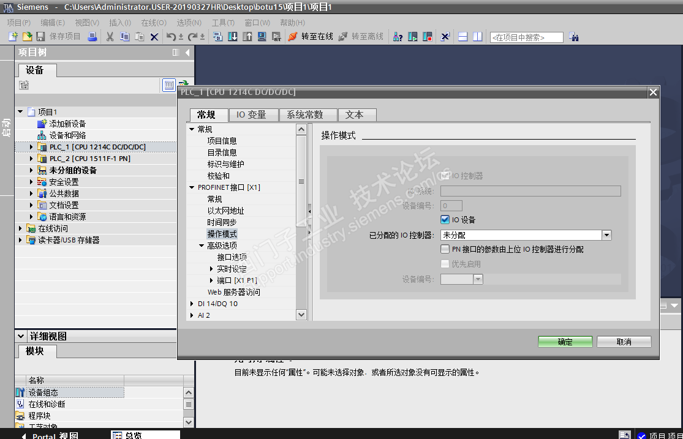Click the paste icon in toolbar
The width and height of the screenshot is (683, 439).
pyautogui.click(x=140, y=37)
